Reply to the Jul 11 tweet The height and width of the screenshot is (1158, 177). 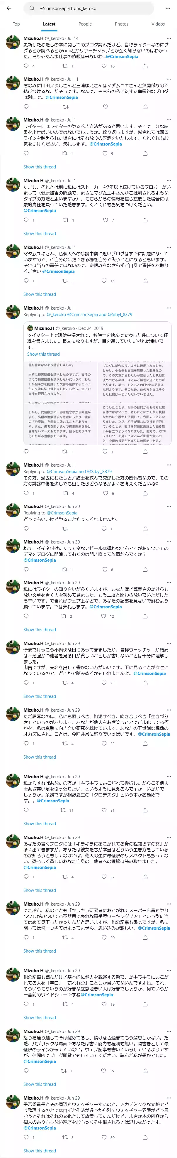tap(26, 107)
